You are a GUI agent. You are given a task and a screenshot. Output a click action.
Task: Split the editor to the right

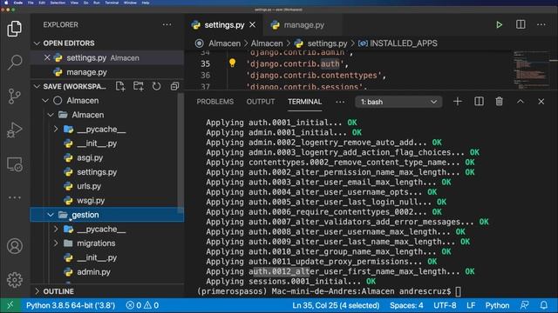(x=521, y=24)
